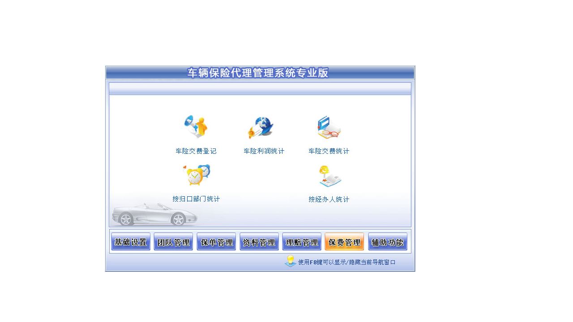The image size is (573, 322).
Task: Click the 车辆保险代理管理系统专业版 title bar
Action: (259, 73)
